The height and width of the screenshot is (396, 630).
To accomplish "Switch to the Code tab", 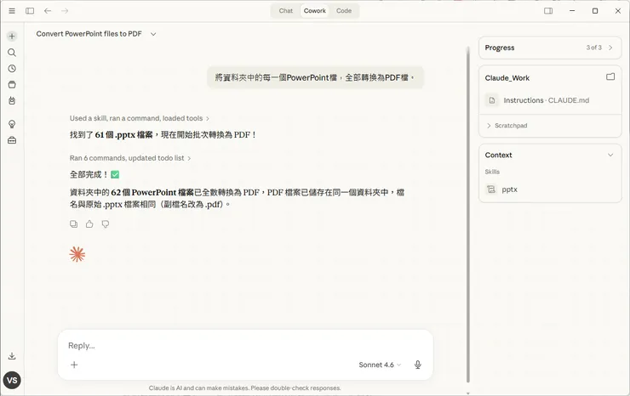I will (x=344, y=11).
